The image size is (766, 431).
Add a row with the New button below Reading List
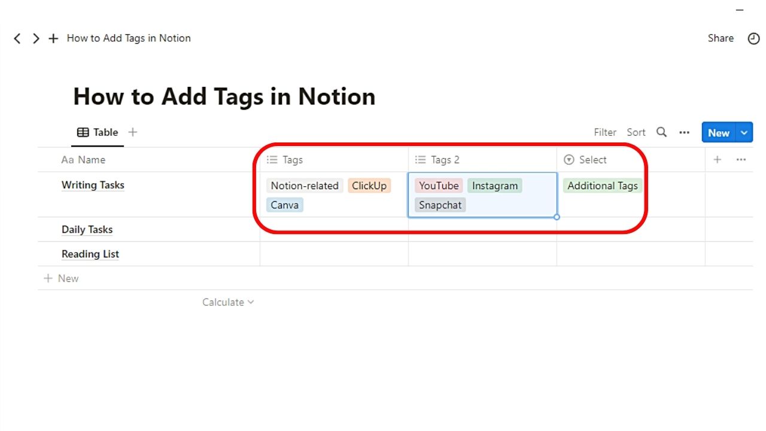point(62,278)
